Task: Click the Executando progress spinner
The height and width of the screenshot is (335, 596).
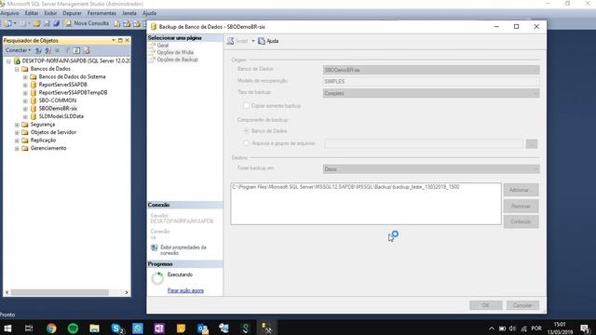Action: tap(157, 278)
